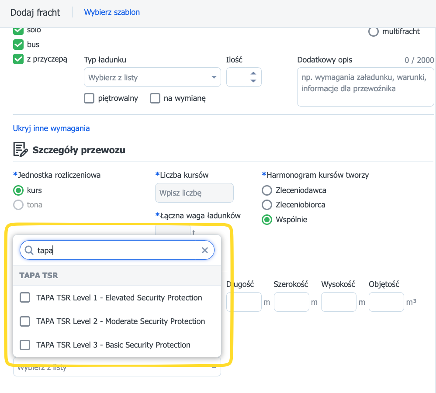Screen dimensions: 436x393
Task: Focus the tapa search field
Action: (x=117, y=250)
